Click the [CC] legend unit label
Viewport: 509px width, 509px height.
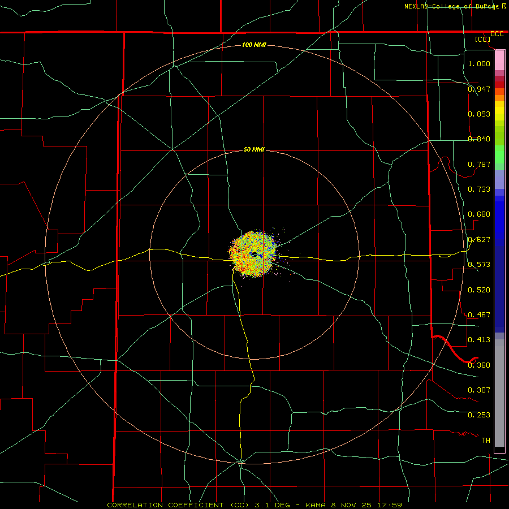[482, 39]
